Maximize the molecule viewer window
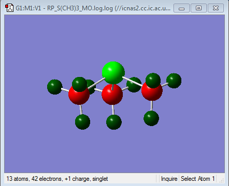Image resolution: width=229 pixels, height=186 pixels. point(198,8)
